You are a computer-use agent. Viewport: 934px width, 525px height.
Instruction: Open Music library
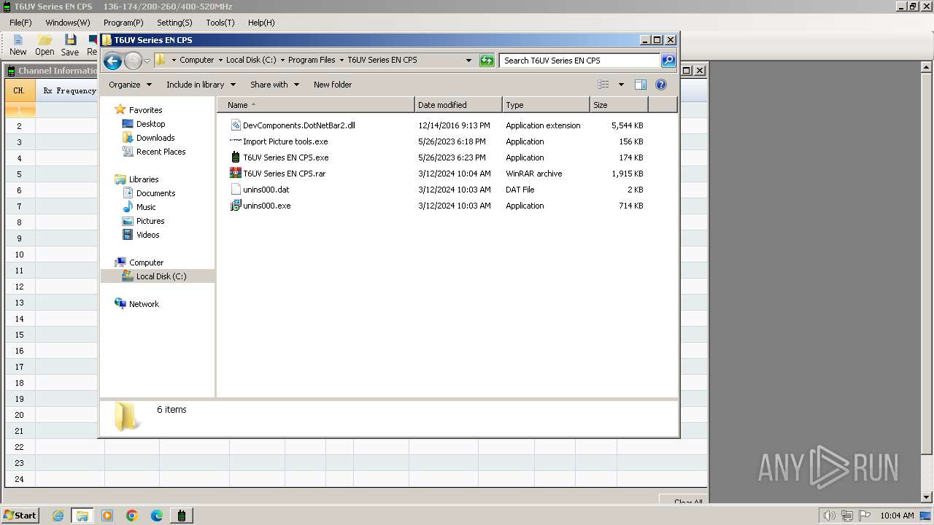(x=146, y=207)
